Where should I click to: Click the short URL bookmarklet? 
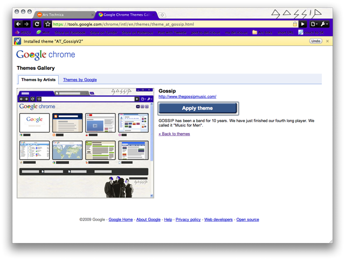coord(286,32)
